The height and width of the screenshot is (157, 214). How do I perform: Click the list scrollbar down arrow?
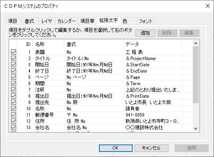click(x=196, y=128)
